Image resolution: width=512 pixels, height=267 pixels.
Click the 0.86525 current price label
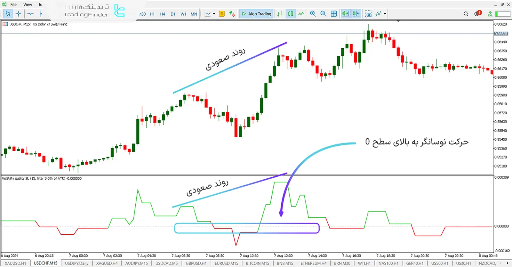tap(501, 34)
